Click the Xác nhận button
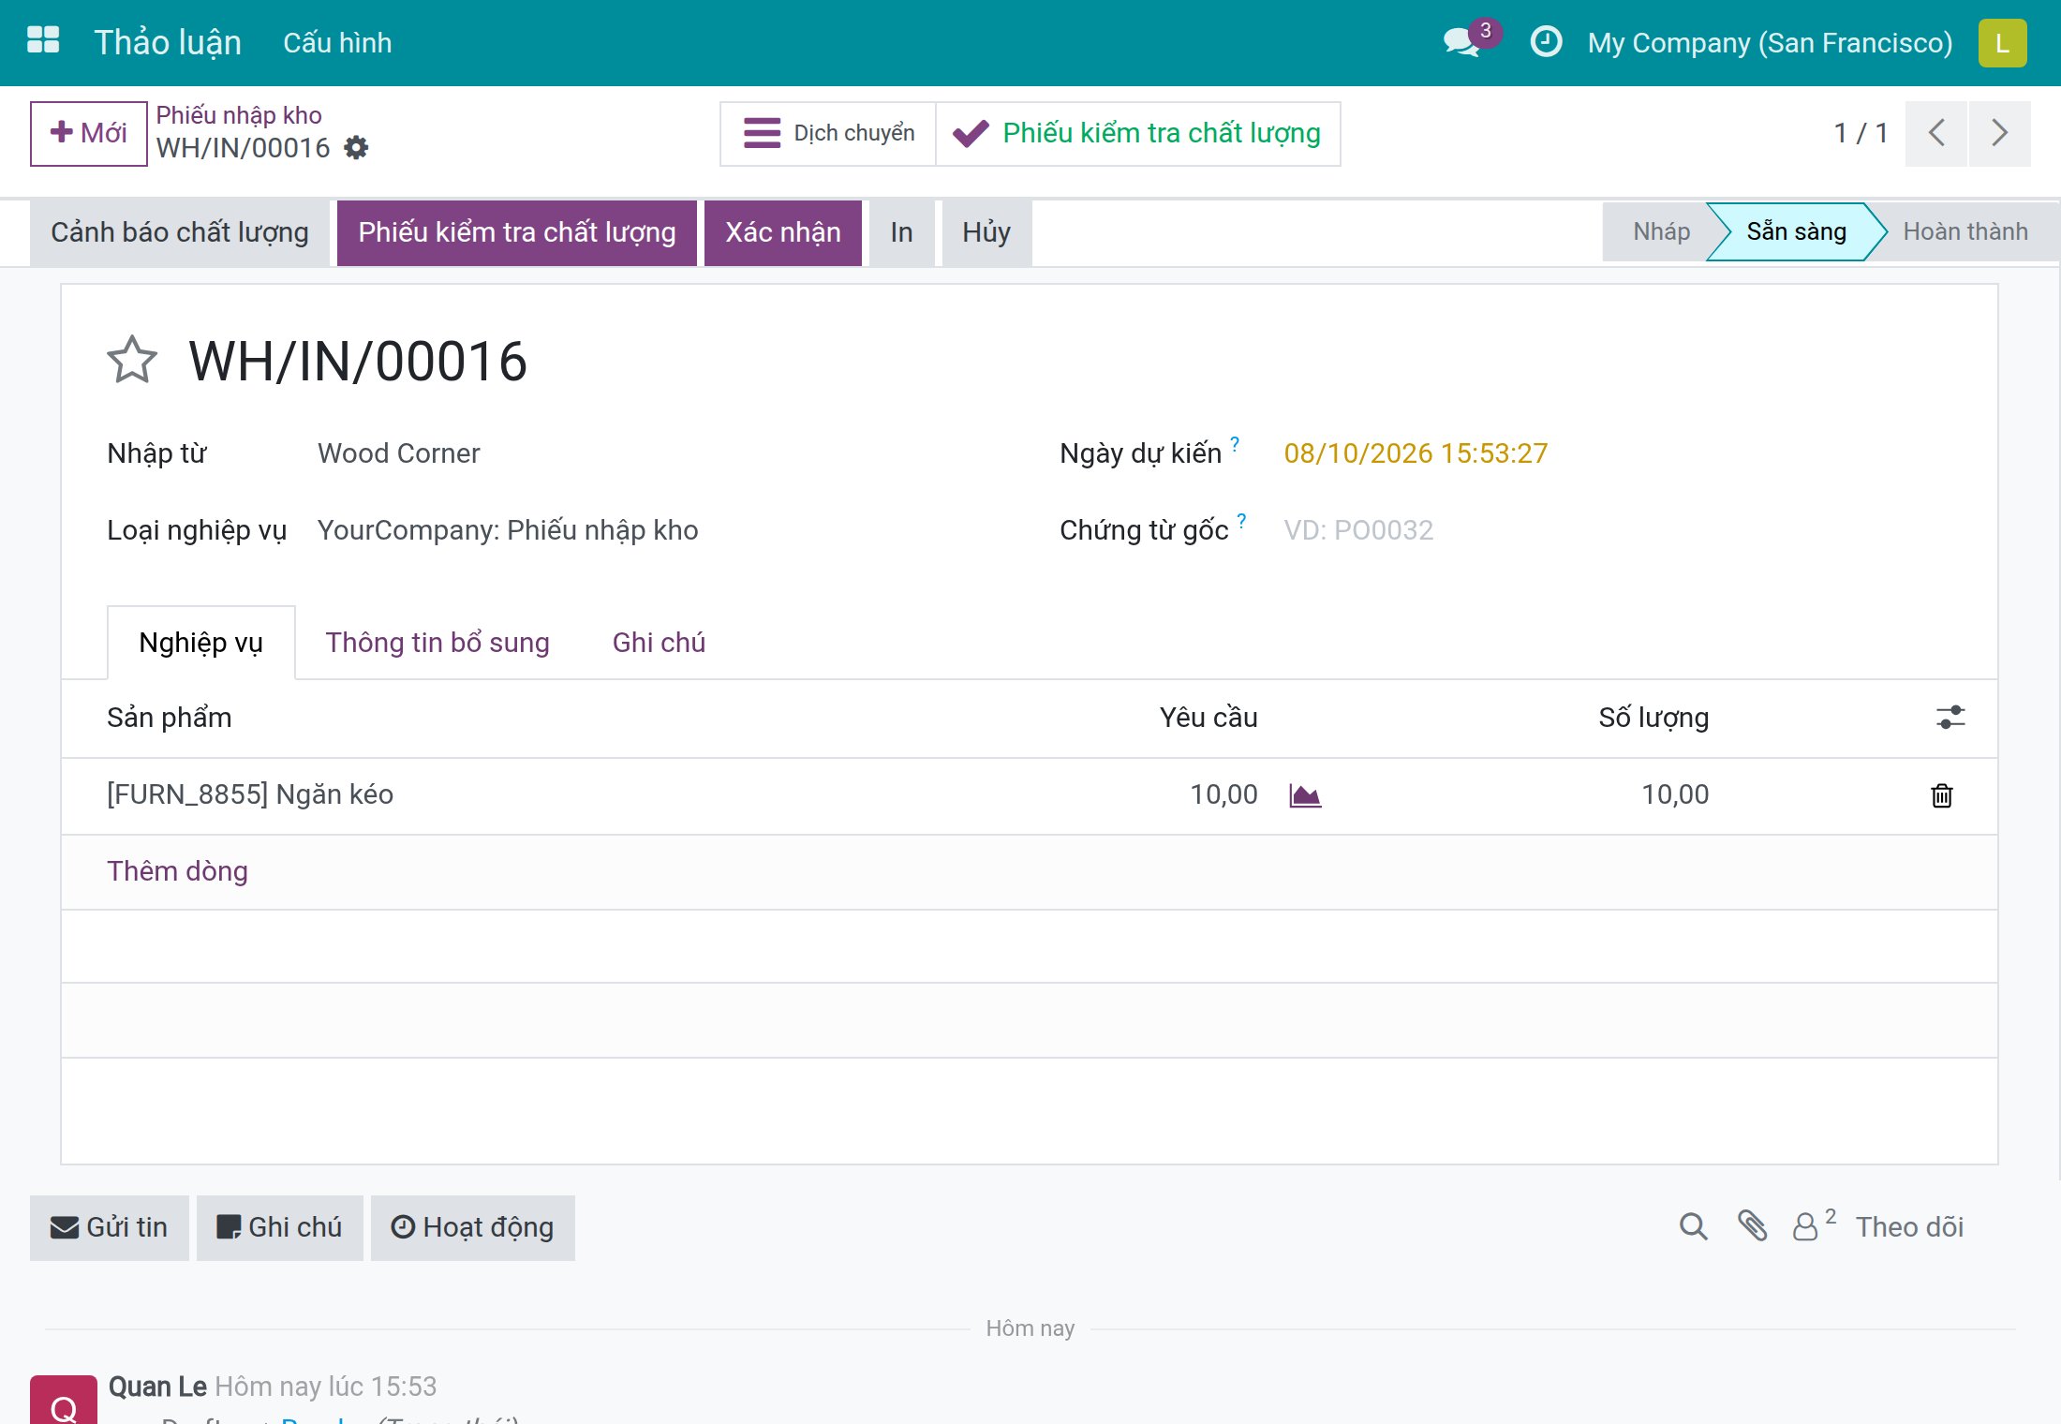The width and height of the screenshot is (2061, 1424). [x=783, y=232]
